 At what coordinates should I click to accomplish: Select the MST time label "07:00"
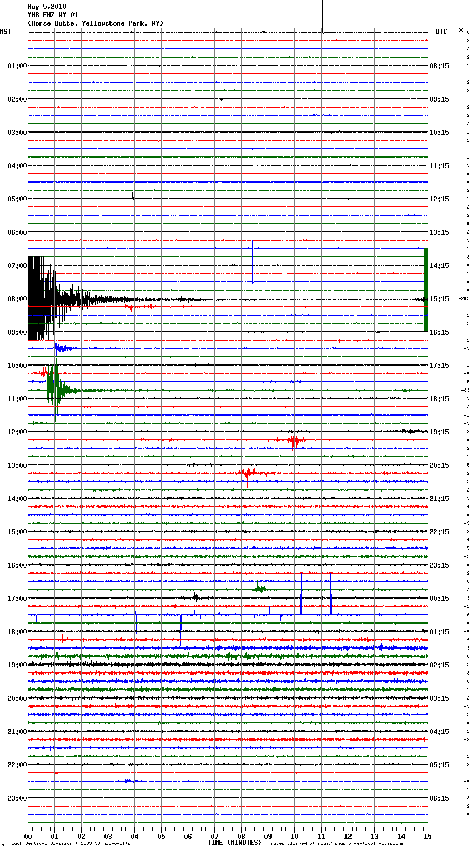click(x=17, y=266)
